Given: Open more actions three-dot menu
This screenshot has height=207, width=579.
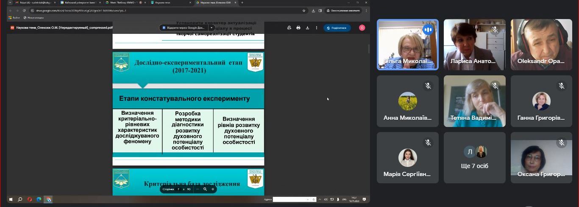Looking at the screenshot, I should [316, 28].
